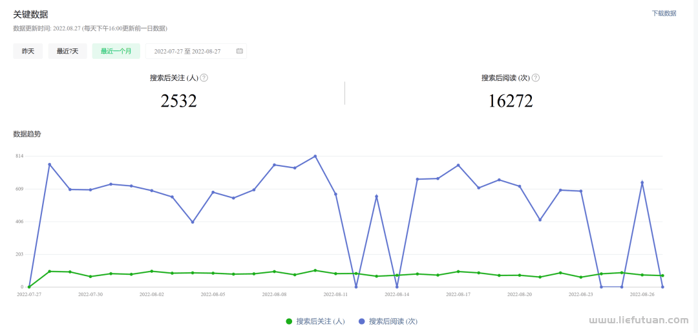Select blue spike point on 2022-08-13
This screenshot has height=333, width=698.
pos(376,196)
